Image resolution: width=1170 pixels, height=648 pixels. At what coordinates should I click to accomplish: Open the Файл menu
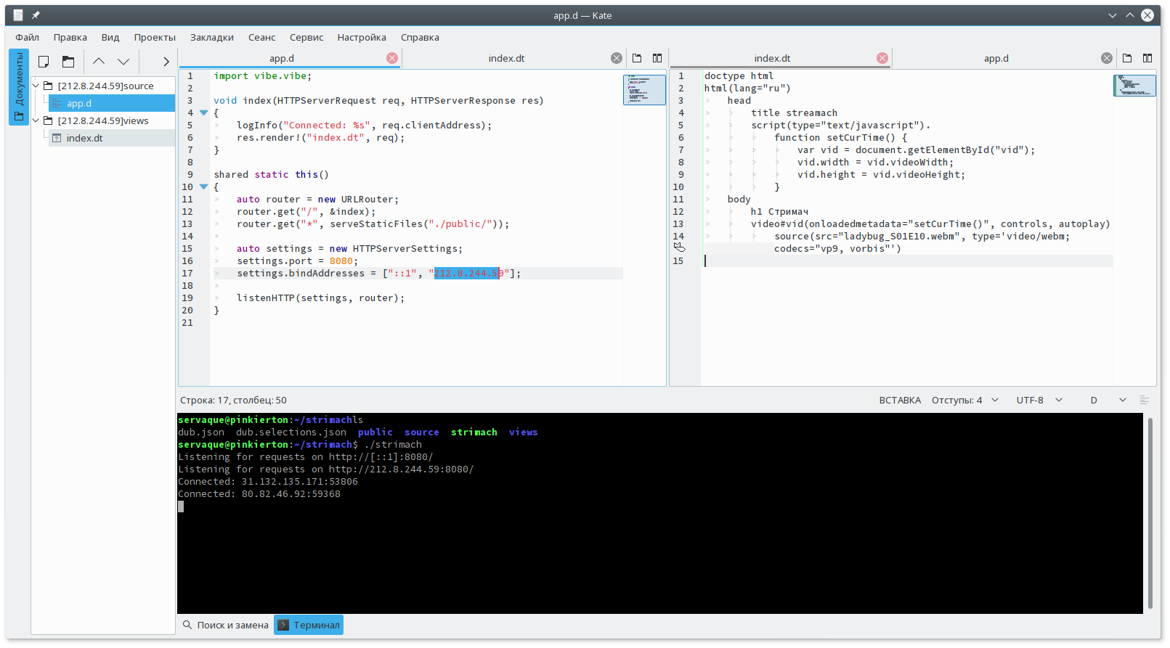coord(28,37)
